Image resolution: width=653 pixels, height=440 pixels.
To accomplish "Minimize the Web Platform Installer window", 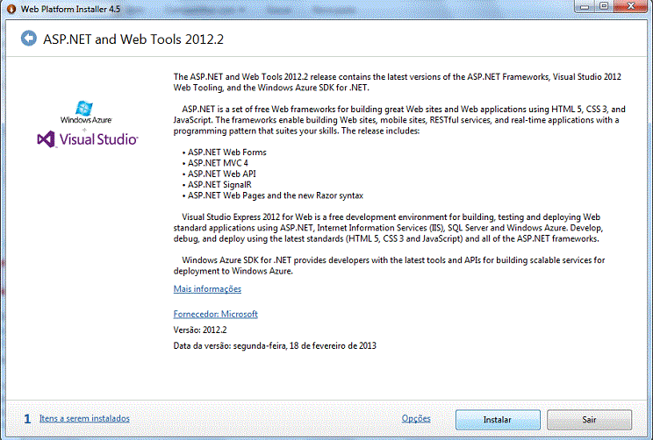I will 584,7.
